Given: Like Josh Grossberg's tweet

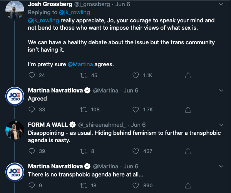Looking at the screenshot, I should 136,75.
